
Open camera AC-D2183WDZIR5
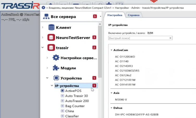point(127,71)
